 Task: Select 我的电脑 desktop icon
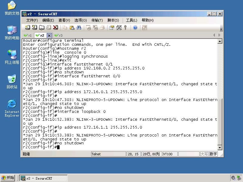tap(12, 32)
